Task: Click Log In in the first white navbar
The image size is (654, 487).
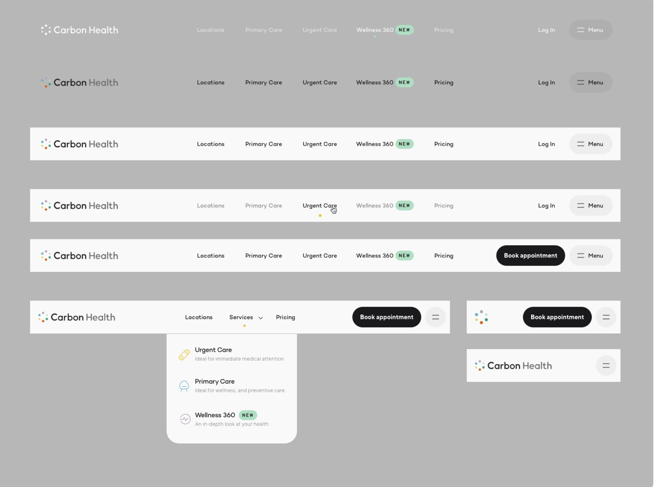Action: (547, 144)
